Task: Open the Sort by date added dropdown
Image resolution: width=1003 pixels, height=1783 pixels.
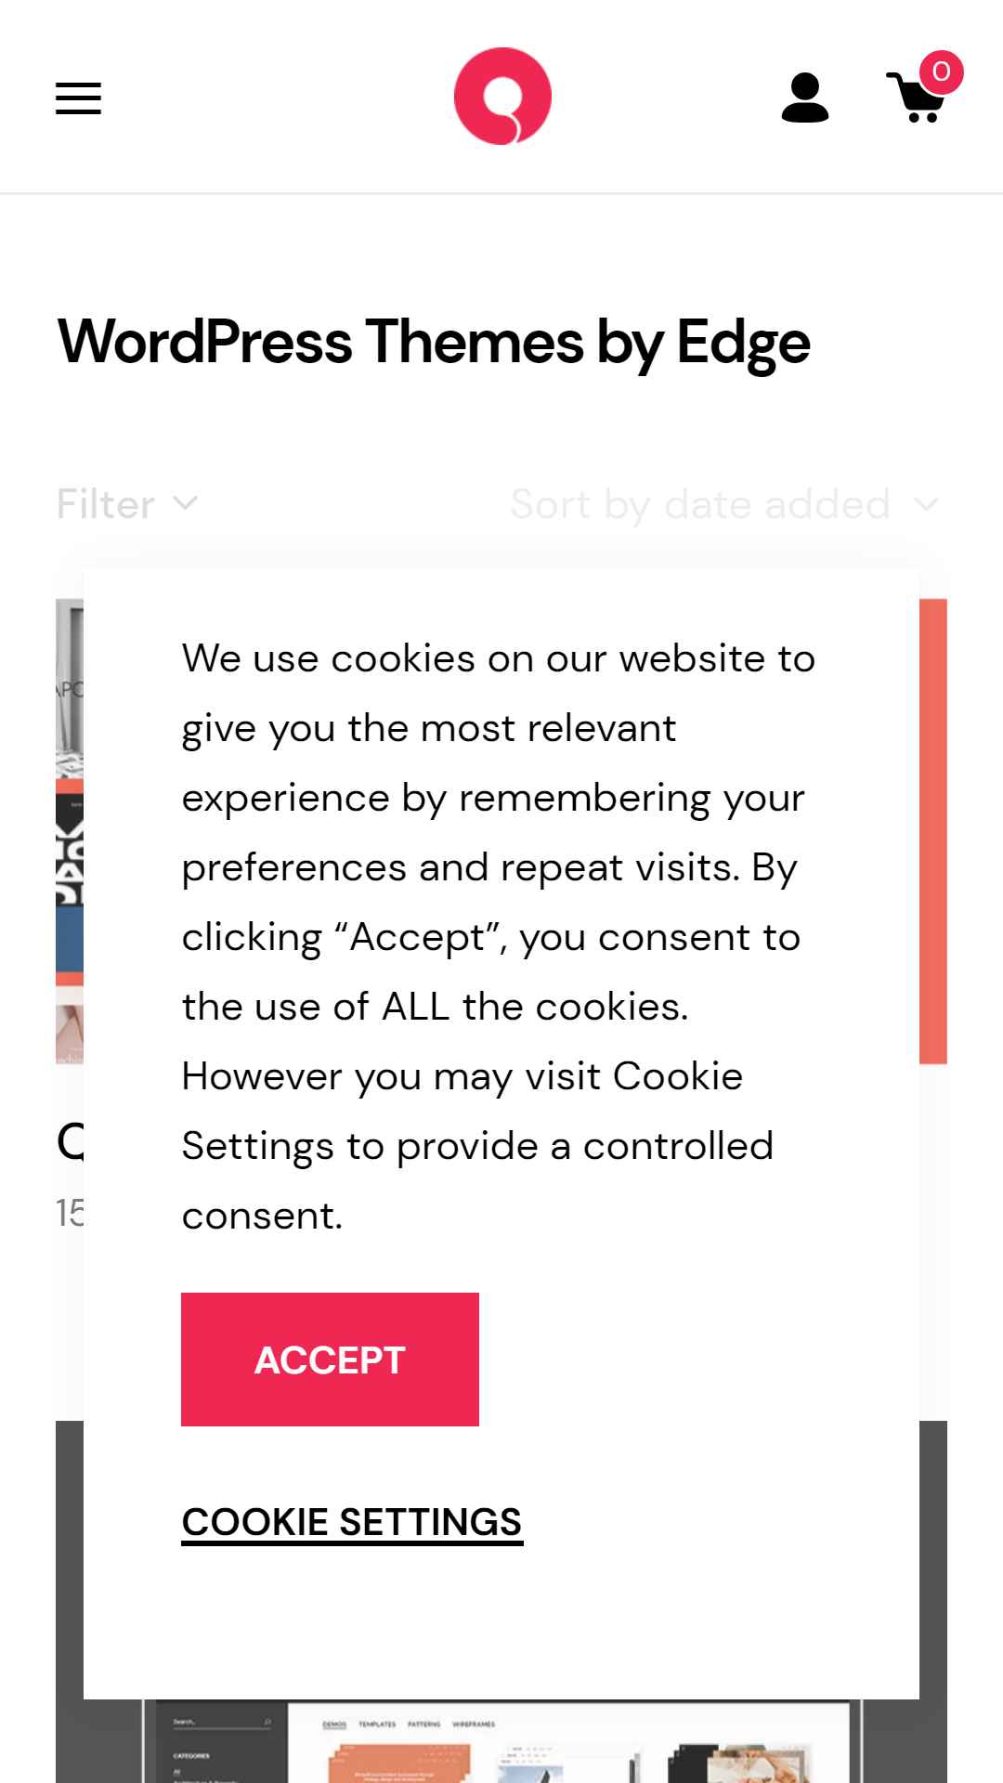Action: tap(727, 504)
